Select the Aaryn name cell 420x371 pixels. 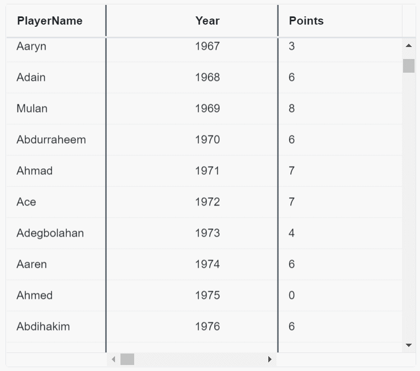[x=32, y=46]
